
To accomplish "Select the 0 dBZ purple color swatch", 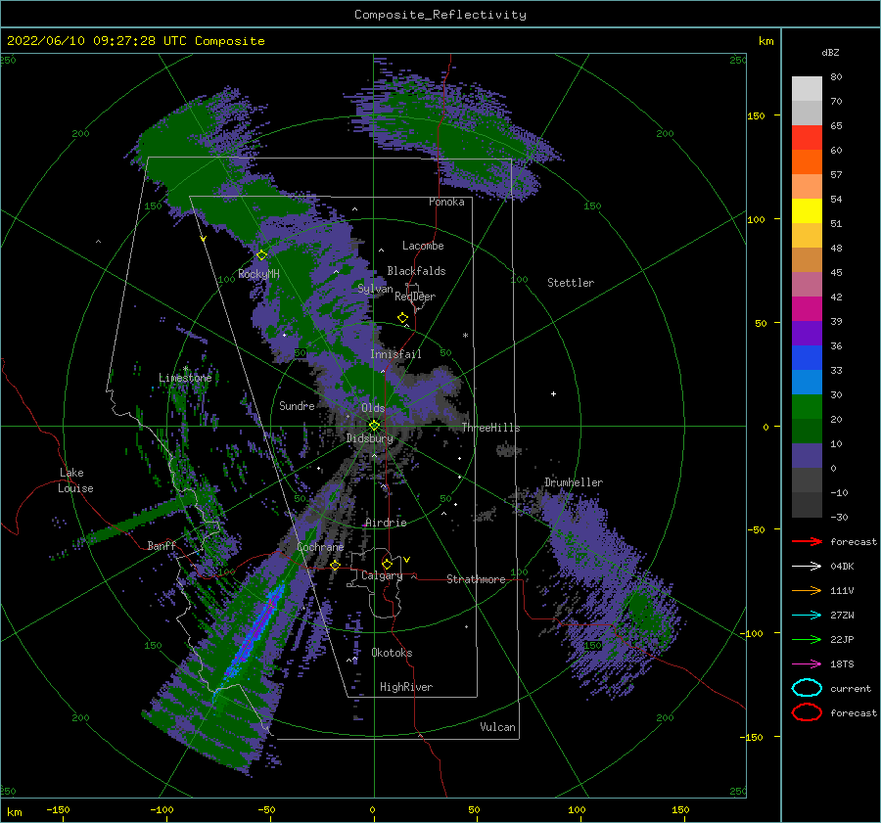I will (x=807, y=456).
